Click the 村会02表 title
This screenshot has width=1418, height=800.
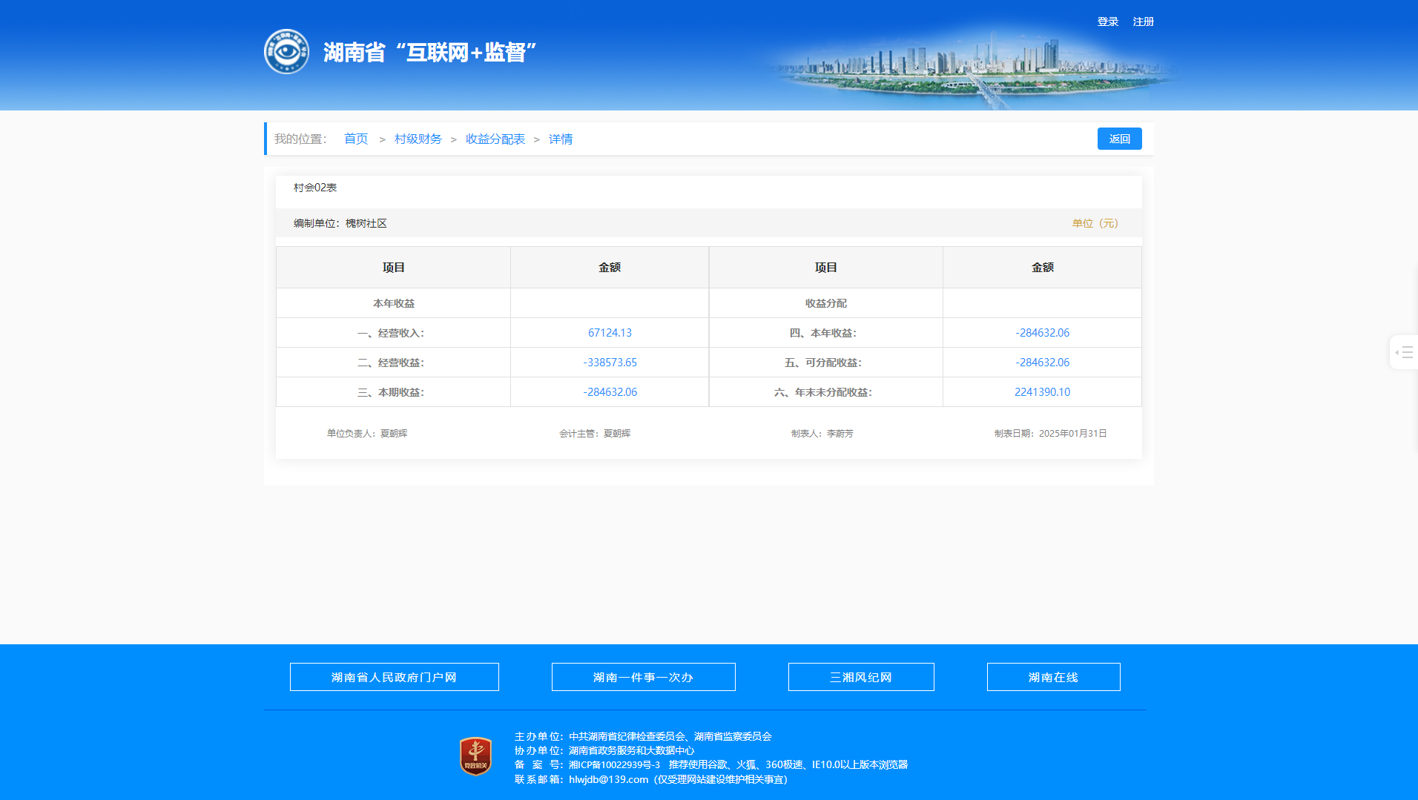tap(315, 188)
